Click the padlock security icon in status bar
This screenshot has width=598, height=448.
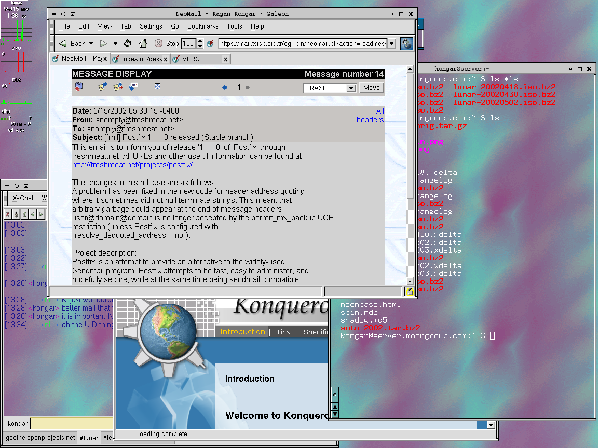coord(410,292)
